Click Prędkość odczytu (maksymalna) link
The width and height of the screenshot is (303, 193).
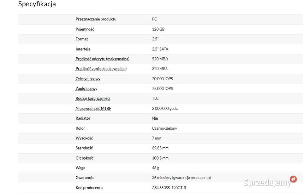[x=102, y=59]
